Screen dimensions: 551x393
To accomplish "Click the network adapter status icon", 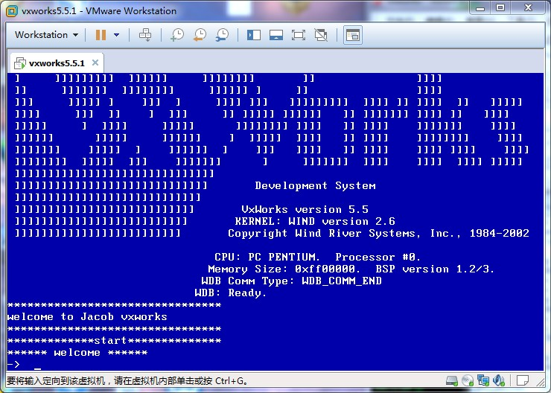I will click(483, 380).
